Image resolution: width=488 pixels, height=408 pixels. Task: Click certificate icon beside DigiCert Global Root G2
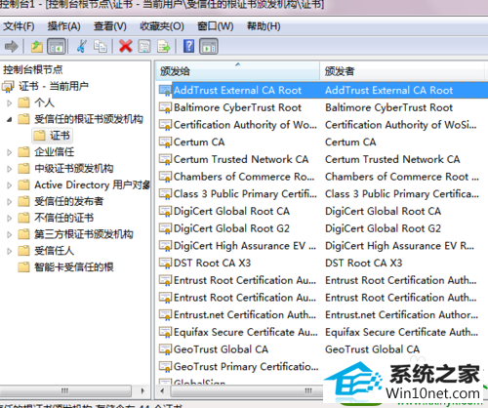(165, 228)
